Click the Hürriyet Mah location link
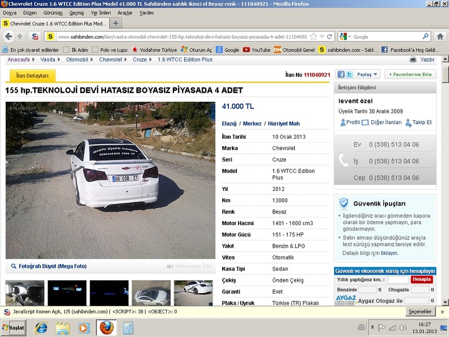The height and width of the screenshot is (337, 449). coord(284,124)
